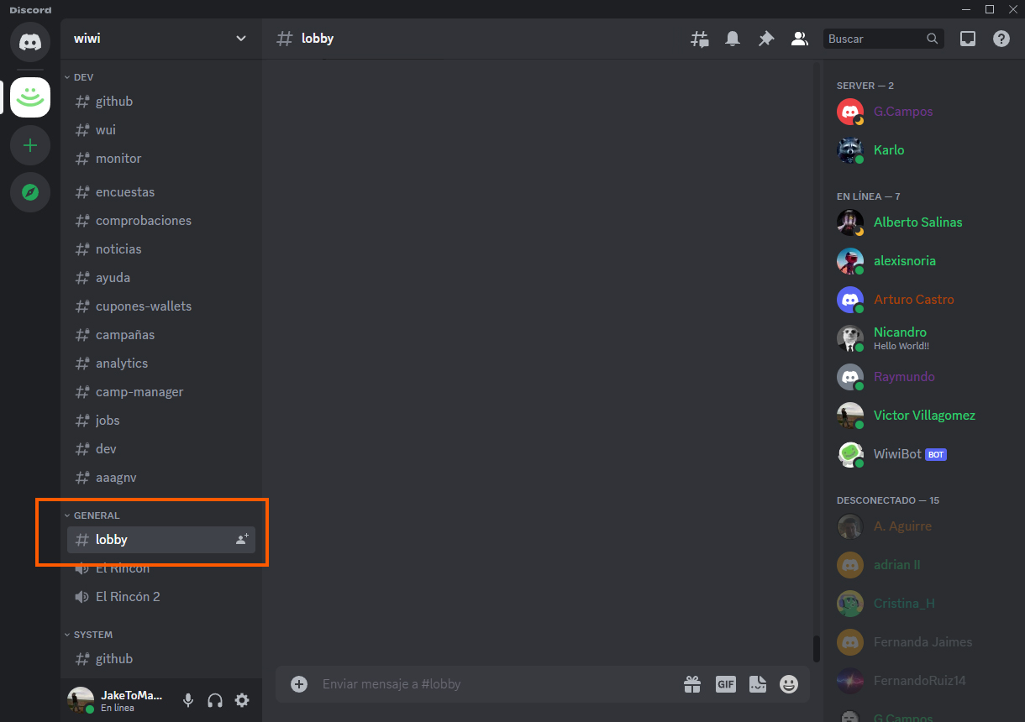This screenshot has width=1025, height=722.
Task: Show pinned messages
Action: coord(766,39)
